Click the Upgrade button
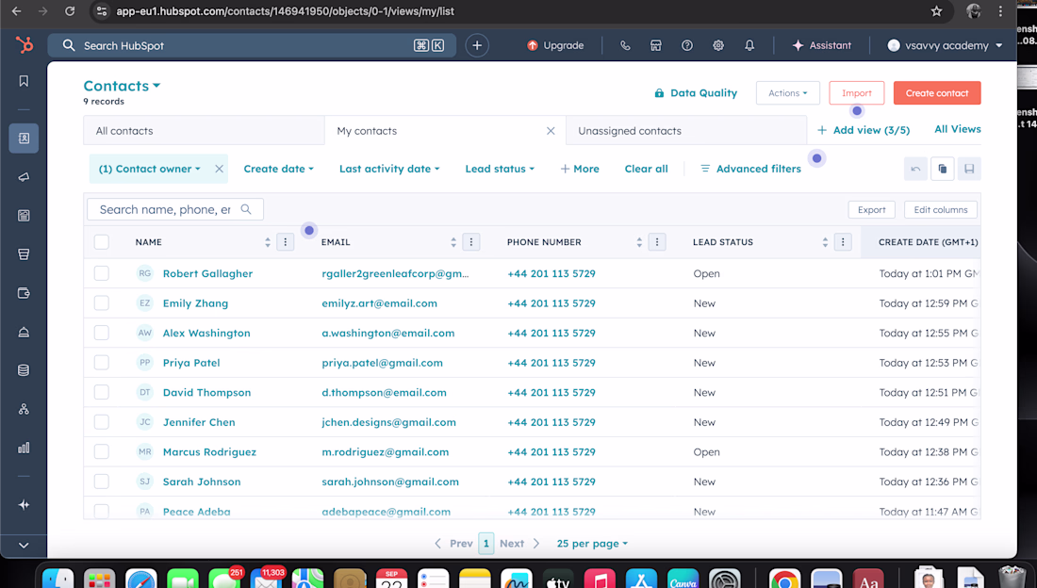Image resolution: width=1037 pixels, height=588 pixels. pos(555,45)
